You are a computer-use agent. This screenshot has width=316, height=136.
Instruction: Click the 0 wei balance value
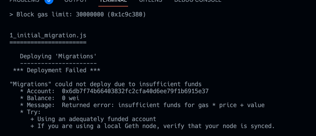point(71,98)
